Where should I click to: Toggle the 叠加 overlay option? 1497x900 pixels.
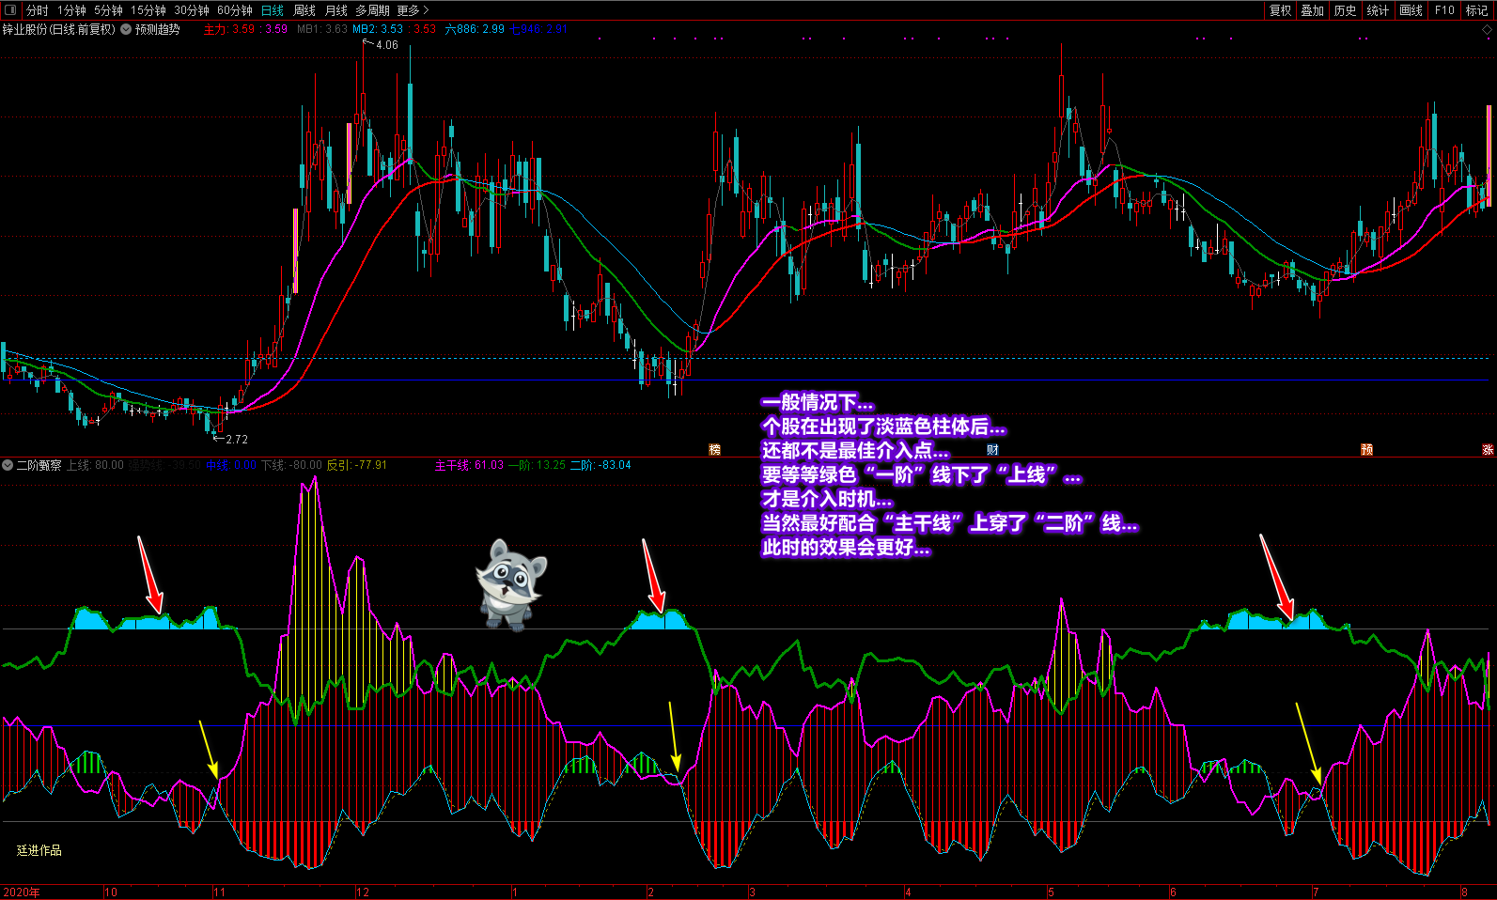(x=1312, y=10)
